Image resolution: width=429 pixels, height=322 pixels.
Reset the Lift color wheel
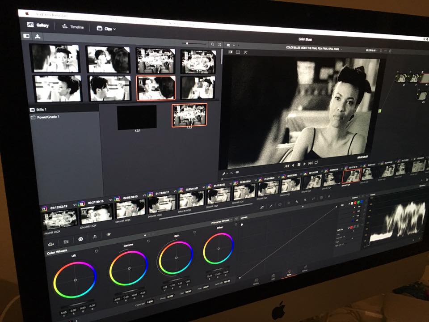point(97,251)
